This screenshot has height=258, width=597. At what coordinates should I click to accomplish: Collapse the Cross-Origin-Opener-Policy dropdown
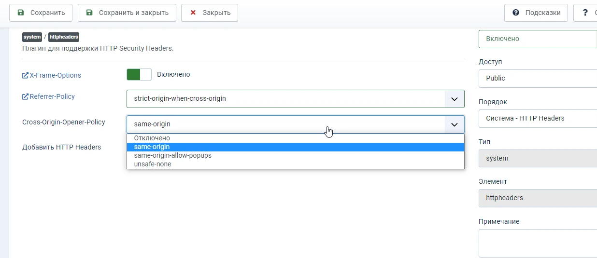tap(296, 124)
